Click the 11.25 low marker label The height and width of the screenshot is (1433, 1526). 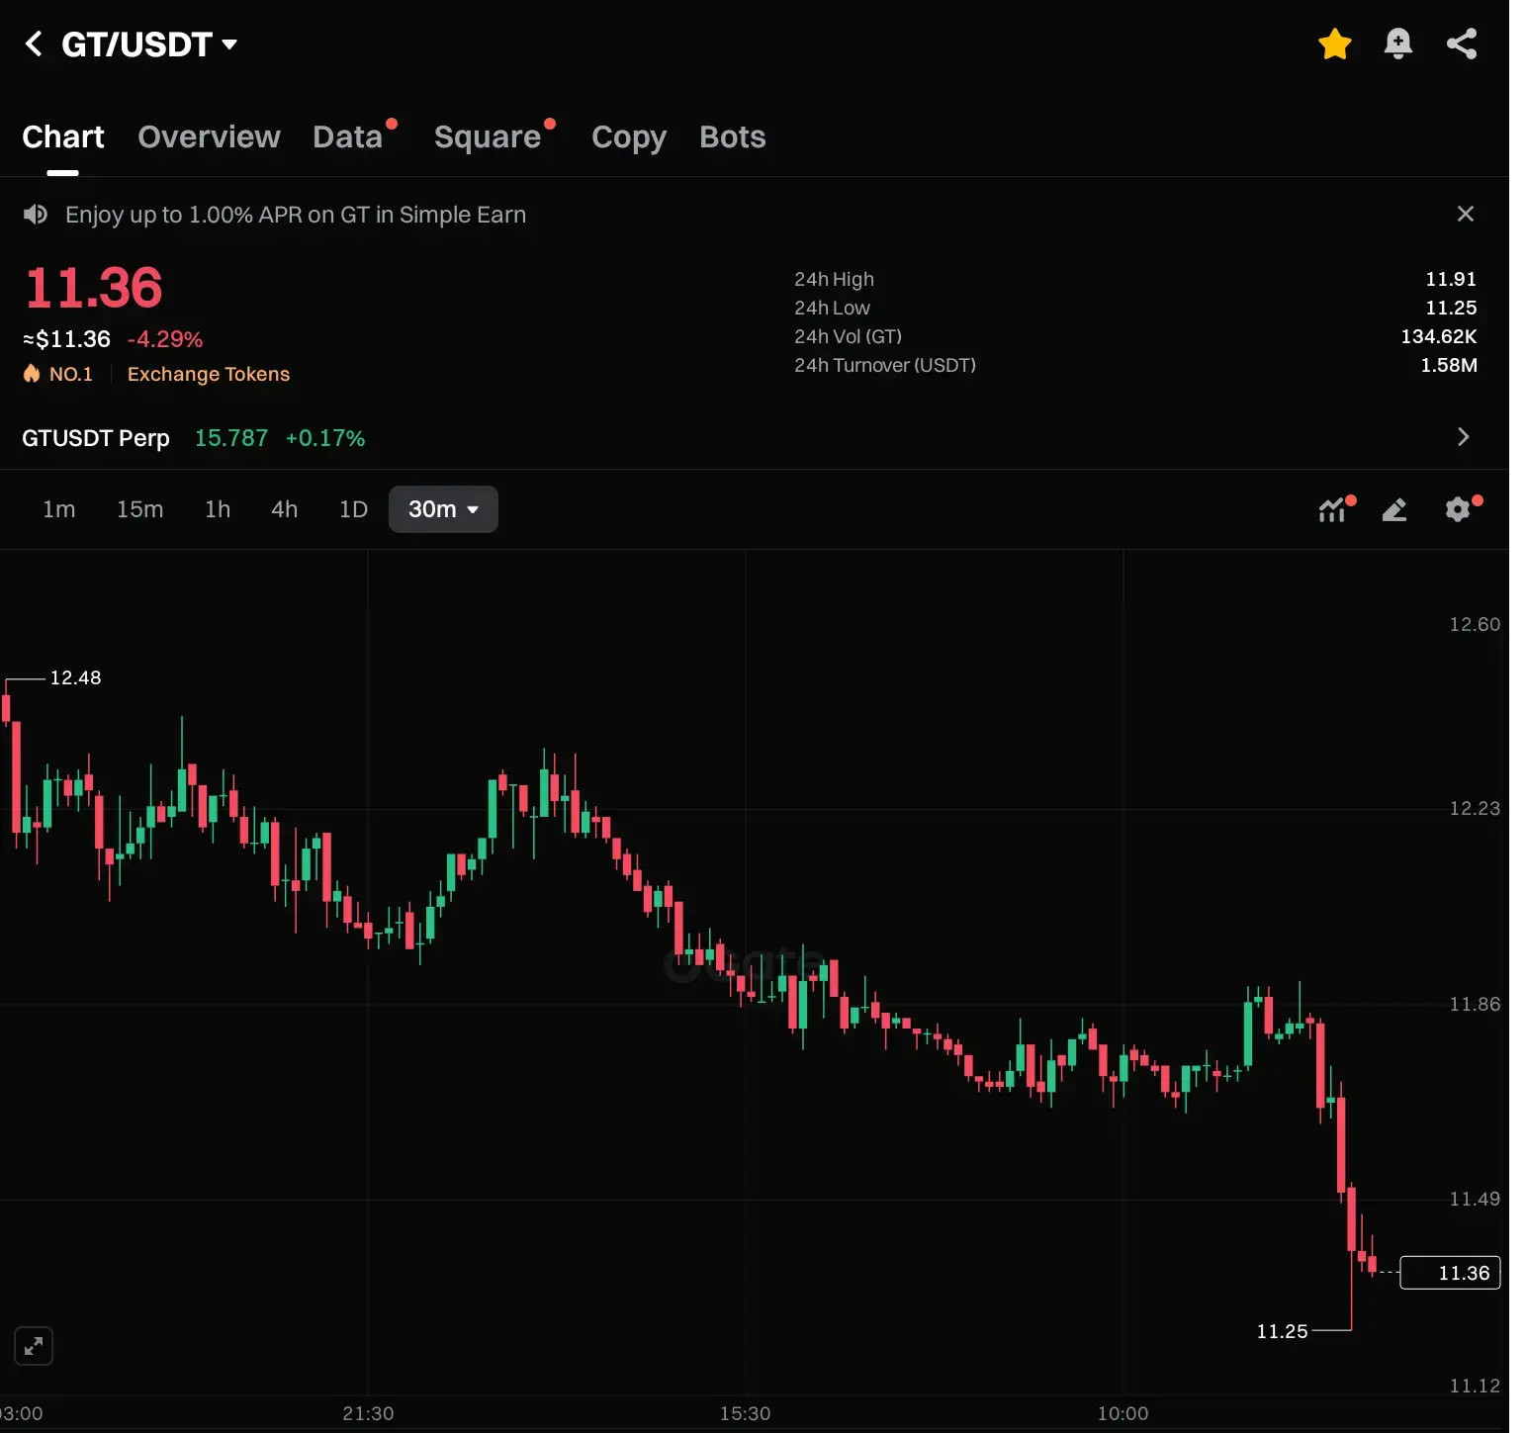pos(1282,1331)
